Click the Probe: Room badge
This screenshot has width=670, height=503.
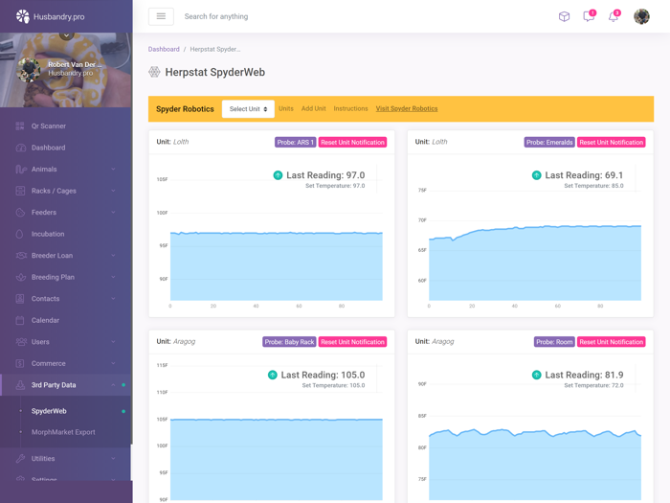pyautogui.click(x=554, y=342)
